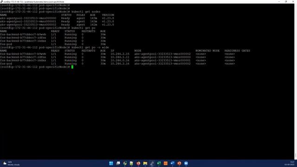The image size is (297, 167).
Task: Click the white window icon beside Start
Action: tap(118, 163)
